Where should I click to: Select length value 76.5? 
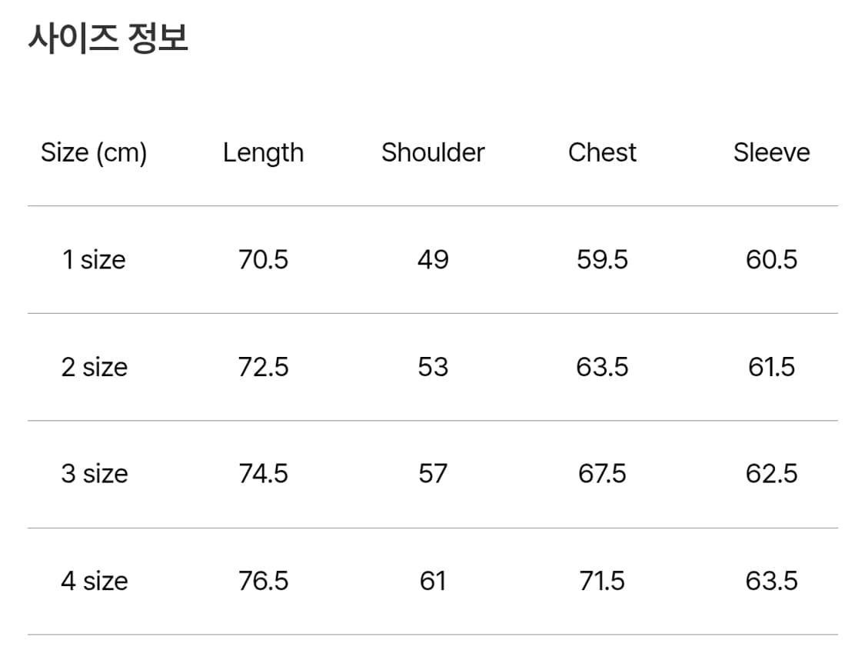(263, 581)
